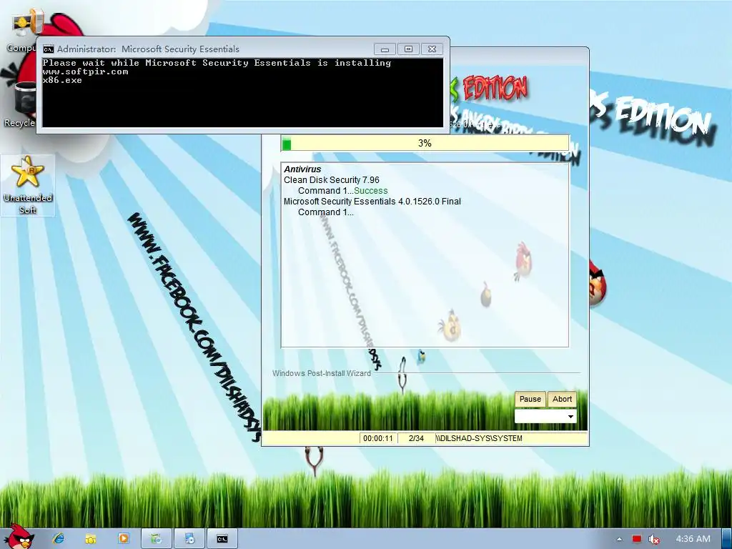Switch to the command prompt taskbar item
Viewport: 732px width, 549px height.
click(222, 539)
